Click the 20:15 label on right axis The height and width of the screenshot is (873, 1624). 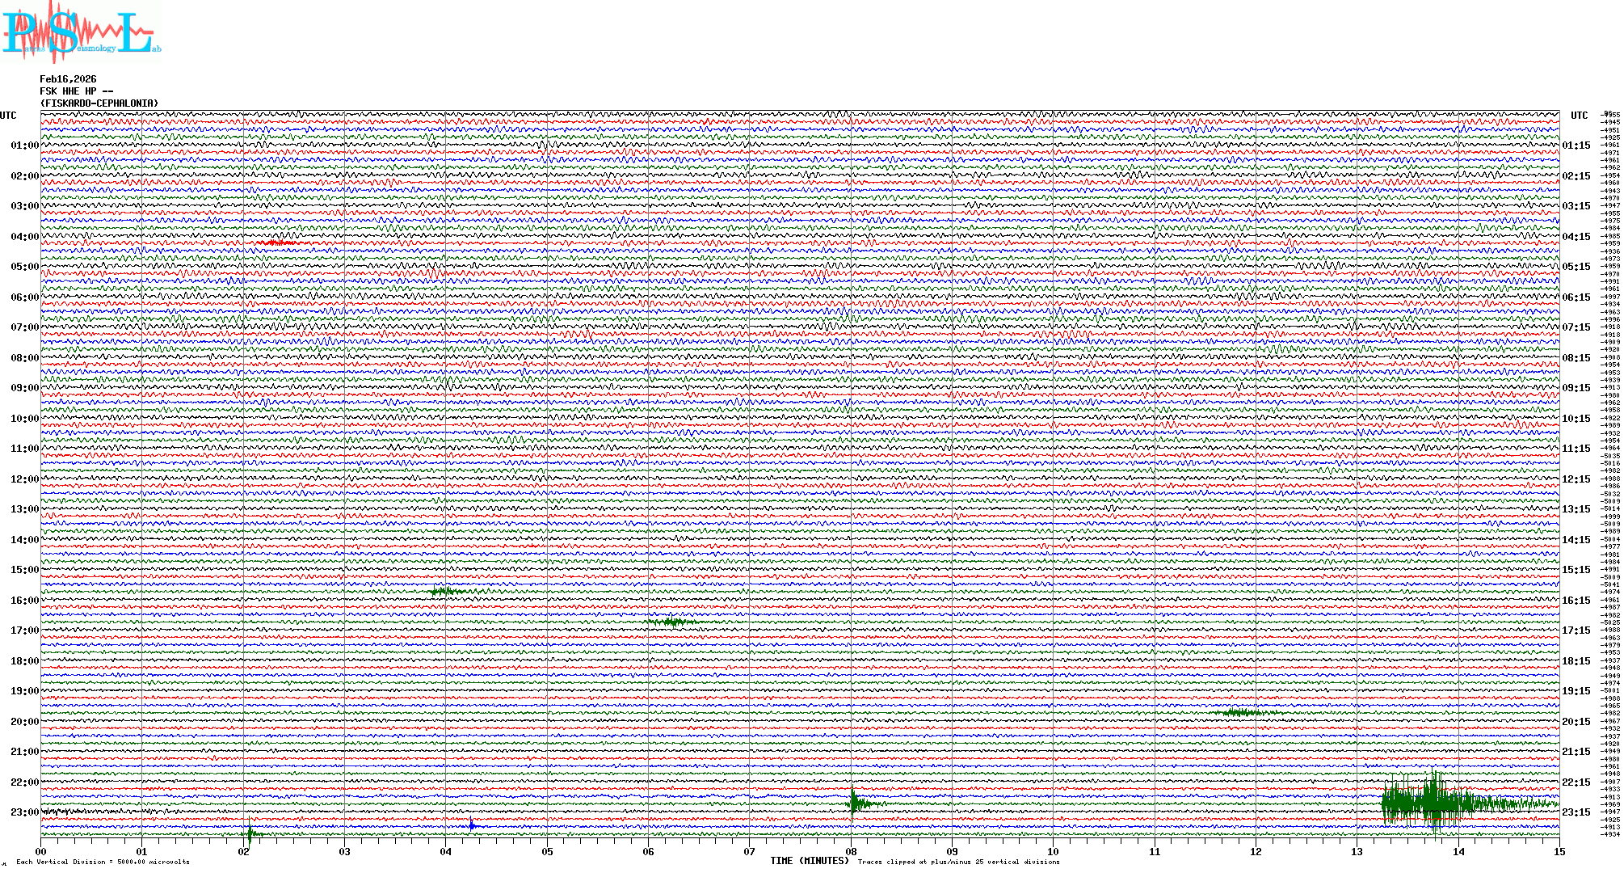point(1576,722)
